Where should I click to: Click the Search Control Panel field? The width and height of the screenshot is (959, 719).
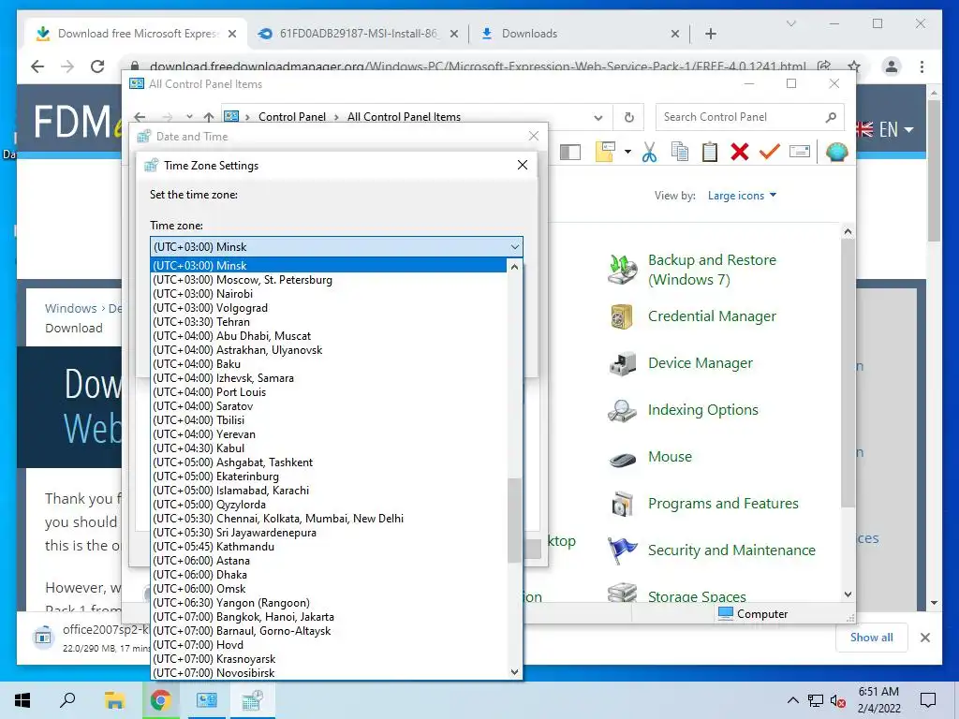(750, 117)
